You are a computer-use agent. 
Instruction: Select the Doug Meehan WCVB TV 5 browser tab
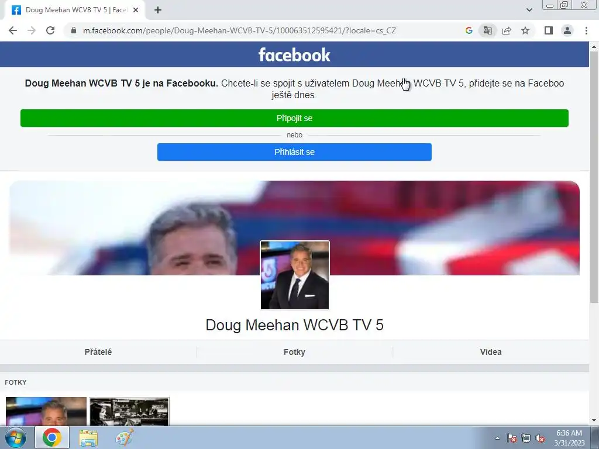(75, 11)
